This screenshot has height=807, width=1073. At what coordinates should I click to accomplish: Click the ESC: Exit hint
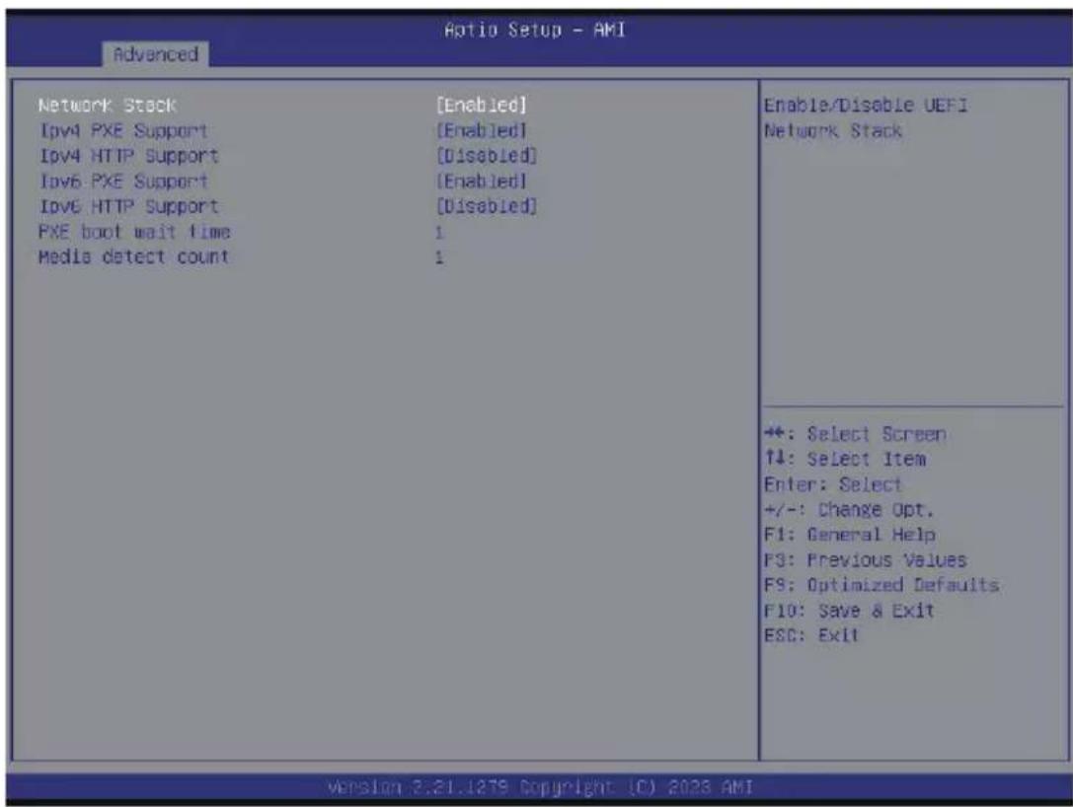(810, 636)
